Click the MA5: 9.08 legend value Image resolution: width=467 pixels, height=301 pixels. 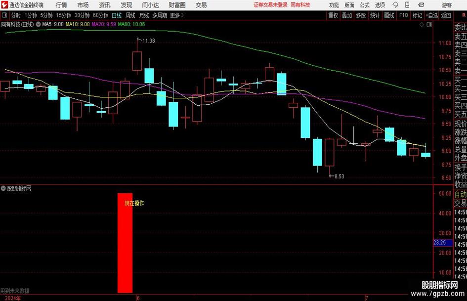pos(53,24)
